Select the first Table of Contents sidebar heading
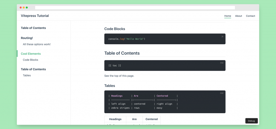The width and height of the screenshot is (276, 129). 33,28
